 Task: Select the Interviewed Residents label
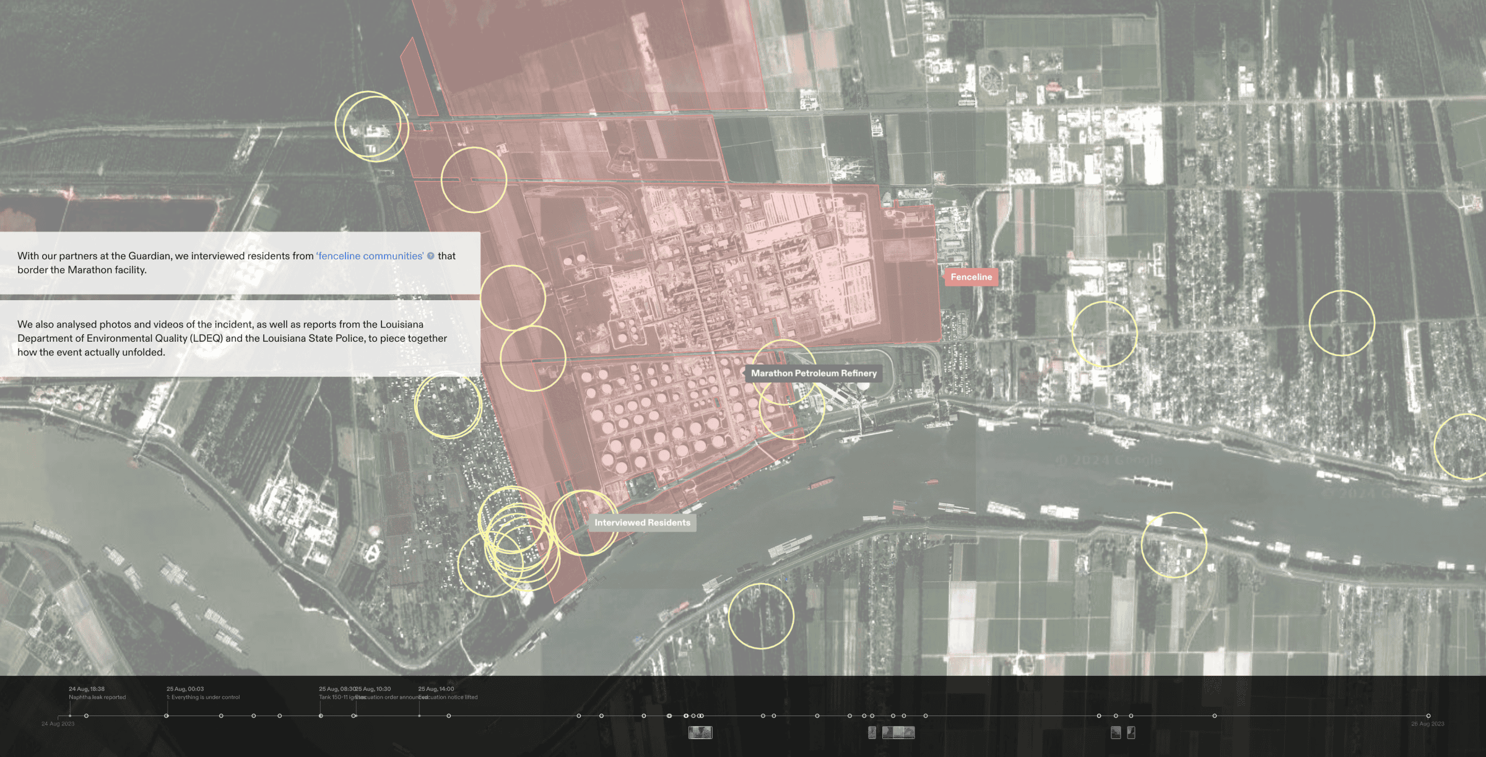click(x=644, y=522)
